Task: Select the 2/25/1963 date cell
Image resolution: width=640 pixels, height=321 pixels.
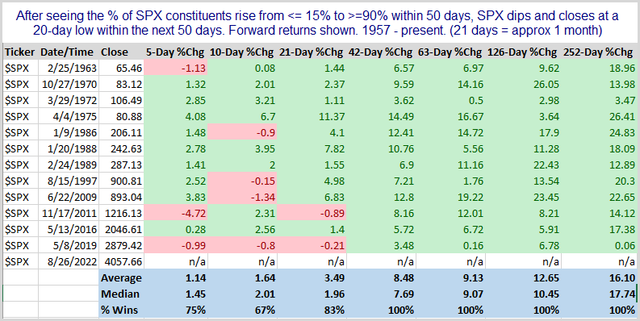Action: (68, 68)
